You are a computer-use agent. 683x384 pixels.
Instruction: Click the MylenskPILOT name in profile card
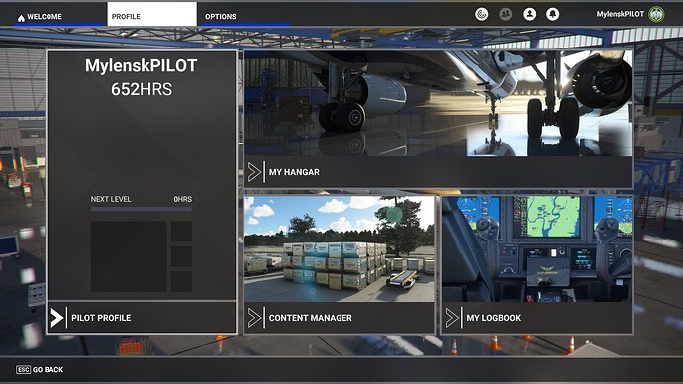click(x=142, y=65)
